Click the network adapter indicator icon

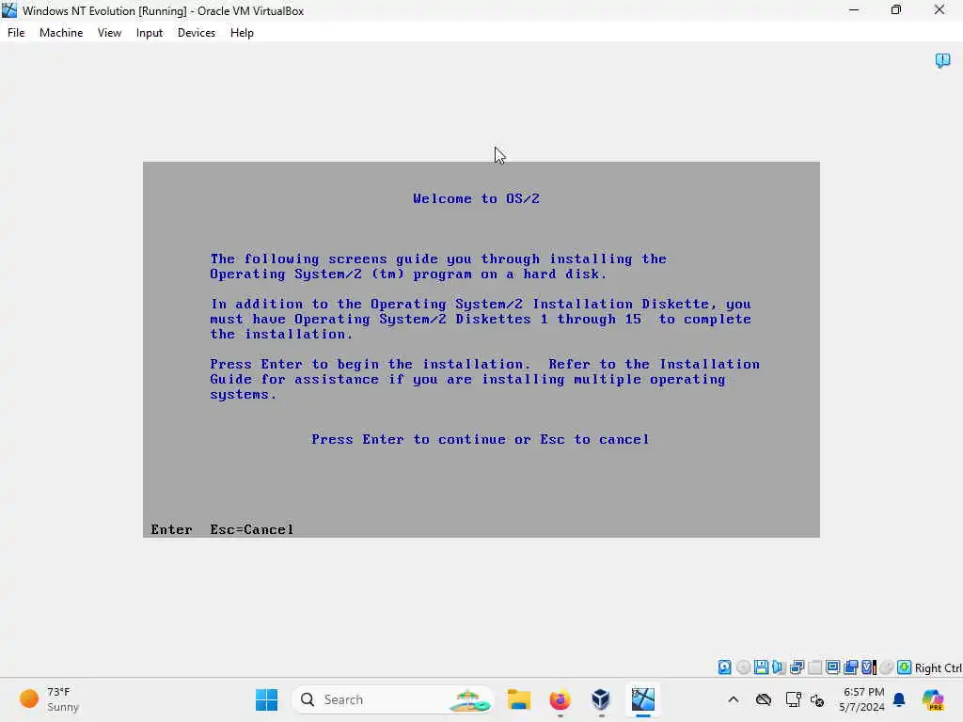pos(797,667)
